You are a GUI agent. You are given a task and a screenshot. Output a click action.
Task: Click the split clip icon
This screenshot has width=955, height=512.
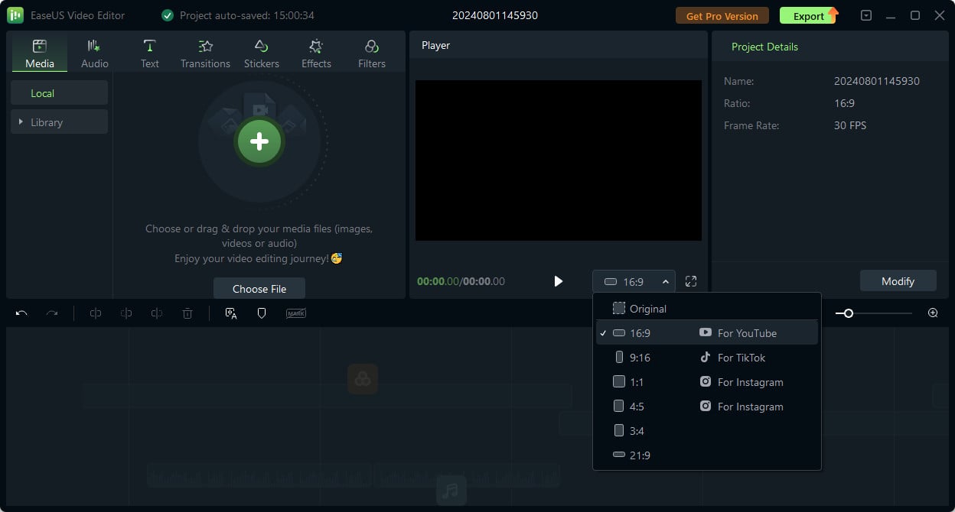tap(96, 313)
